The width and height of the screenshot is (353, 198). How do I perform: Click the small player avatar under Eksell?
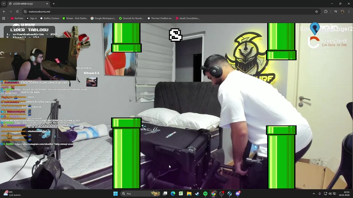[x=92, y=82]
